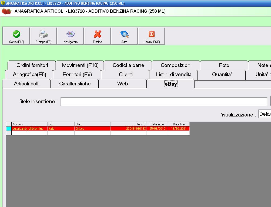Viewport: 271px width, 207px height.
Task: Focus the Titolo inserzione text field
Action: (164, 102)
